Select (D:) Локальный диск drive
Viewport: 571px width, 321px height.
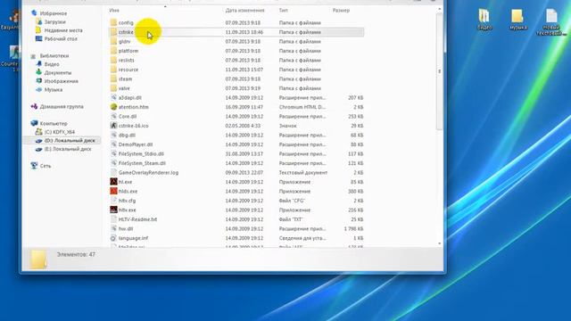pos(70,141)
